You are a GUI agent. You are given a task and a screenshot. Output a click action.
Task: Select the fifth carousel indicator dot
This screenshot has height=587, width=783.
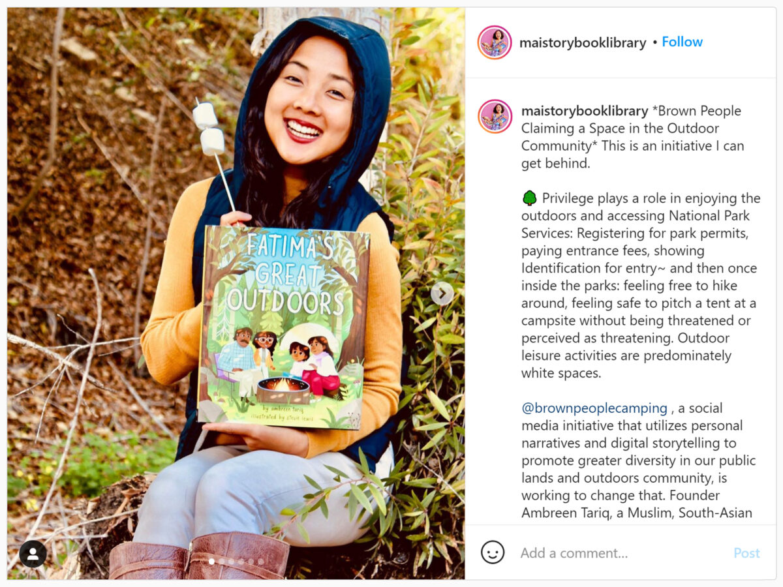(251, 562)
